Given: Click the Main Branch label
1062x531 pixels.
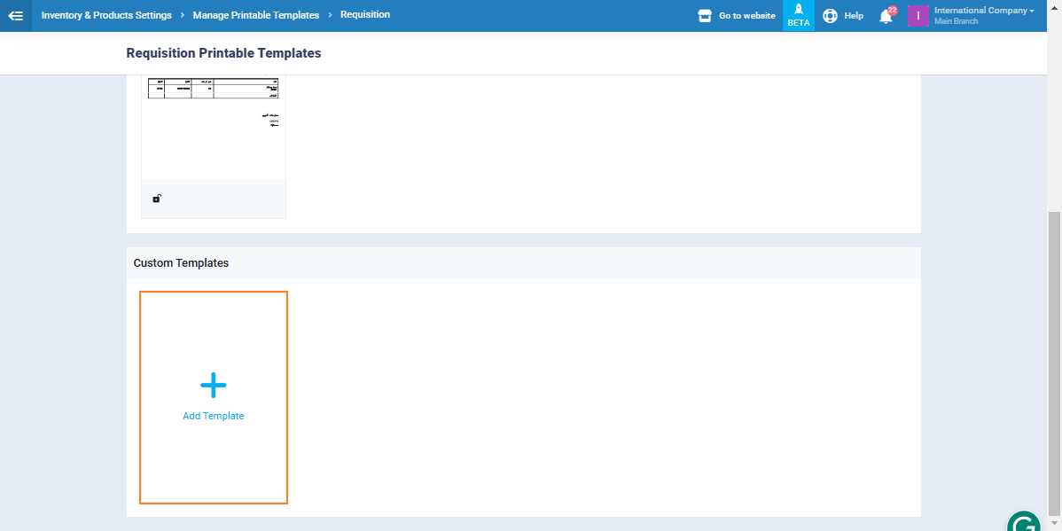Looking at the screenshot, I should (x=956, y=21).
